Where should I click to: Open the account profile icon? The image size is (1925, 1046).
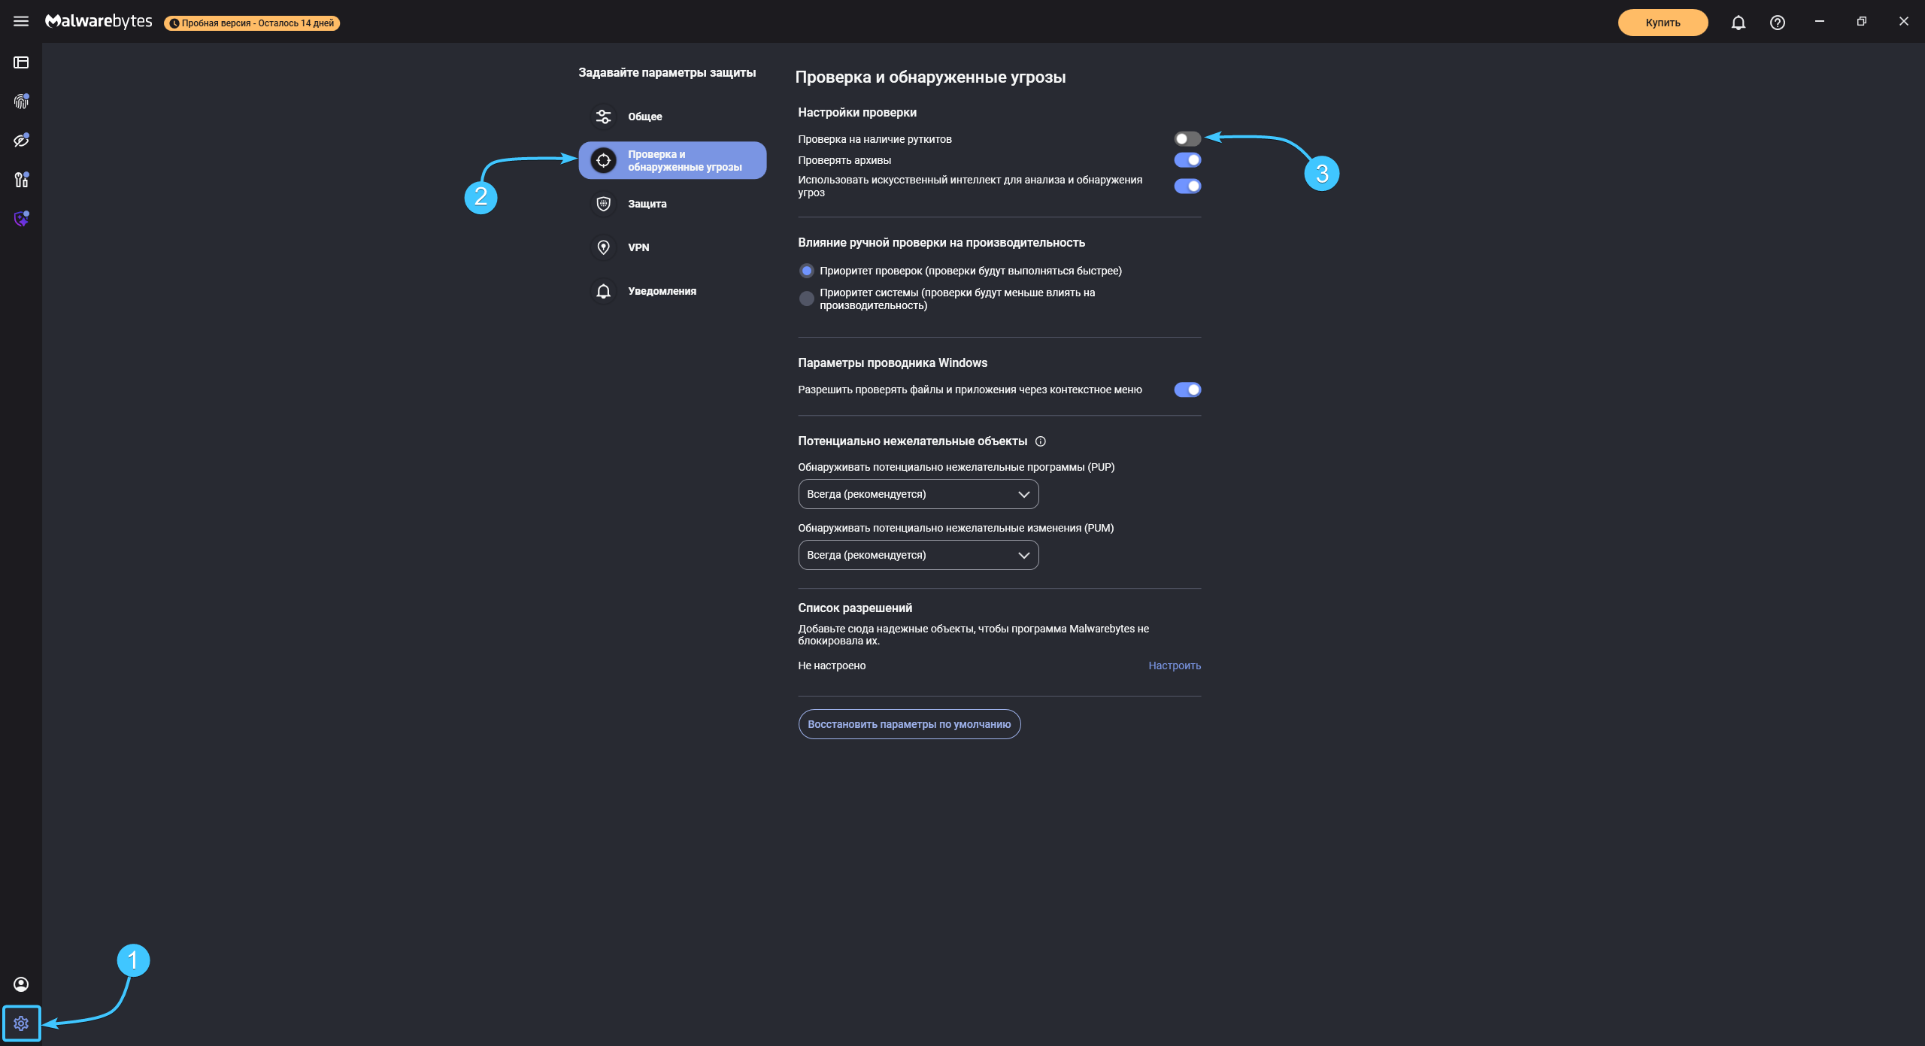pyautogui.click(x=21, y=984)
